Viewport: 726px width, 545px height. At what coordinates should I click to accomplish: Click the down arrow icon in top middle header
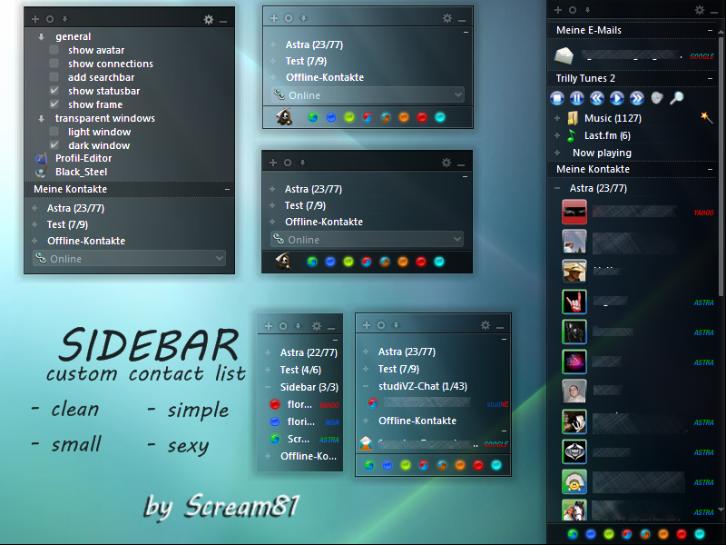coord(304,18)
